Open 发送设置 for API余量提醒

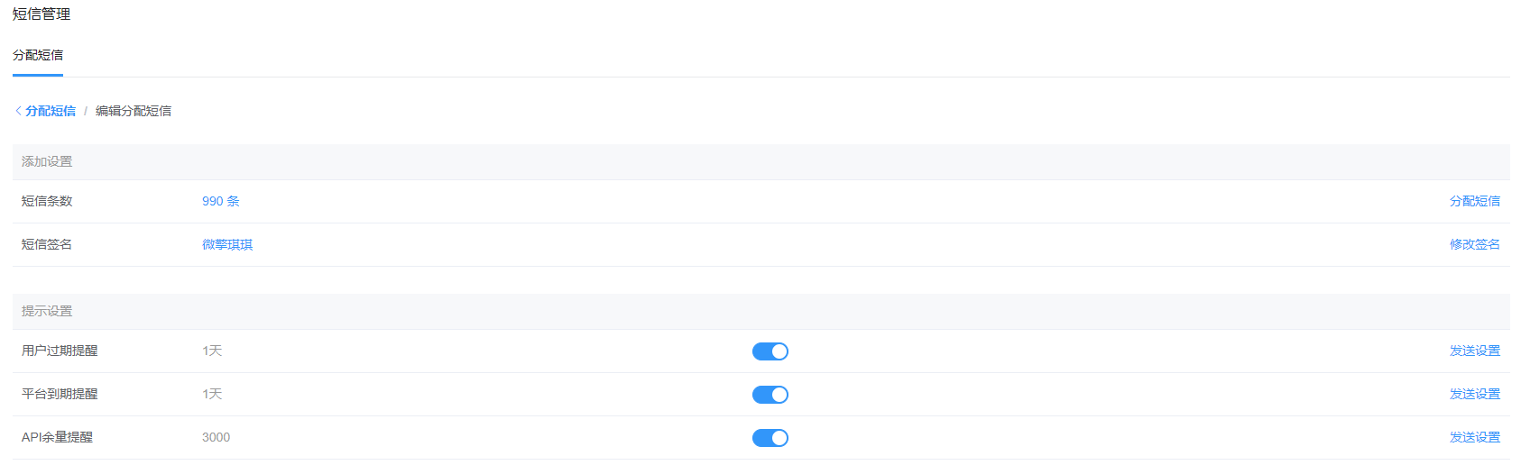tap(1475, 437)
